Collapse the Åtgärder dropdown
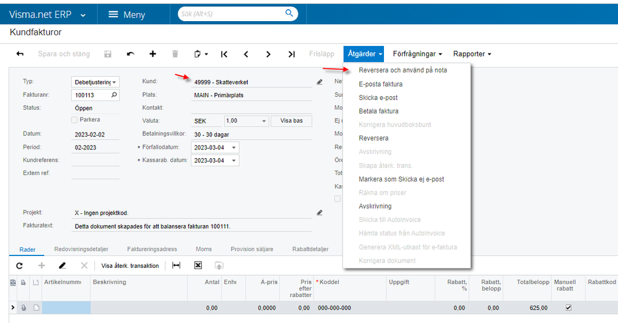This screenshot has height=323, width=618. (363, 54)
